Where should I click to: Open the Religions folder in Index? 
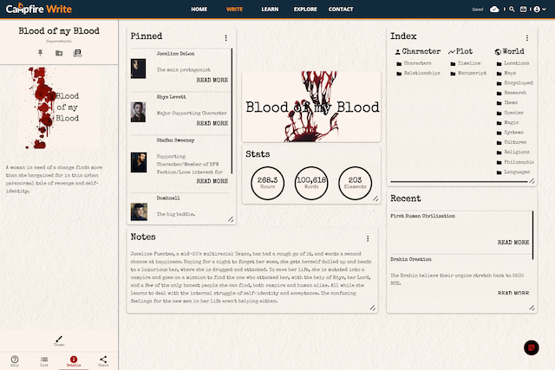[x=513, y=153]
